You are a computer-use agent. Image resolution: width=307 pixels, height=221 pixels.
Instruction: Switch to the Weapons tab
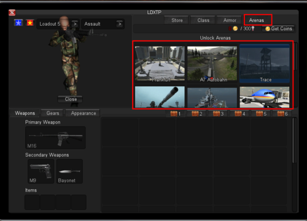25,113
